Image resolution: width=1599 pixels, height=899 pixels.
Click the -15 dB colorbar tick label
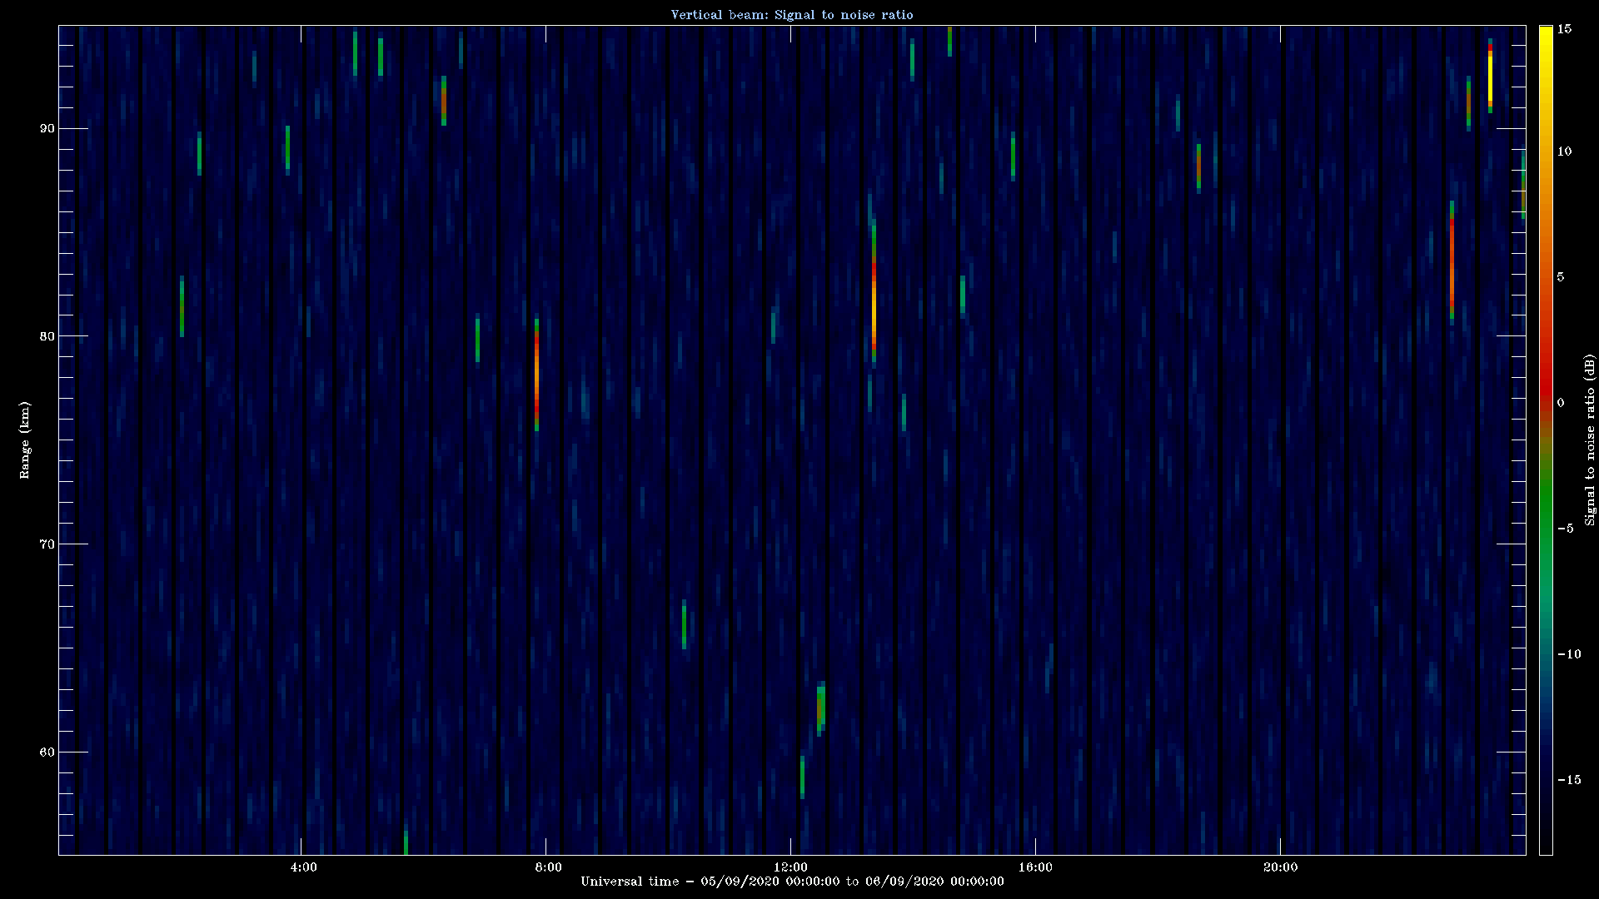tap(1569, 780)
